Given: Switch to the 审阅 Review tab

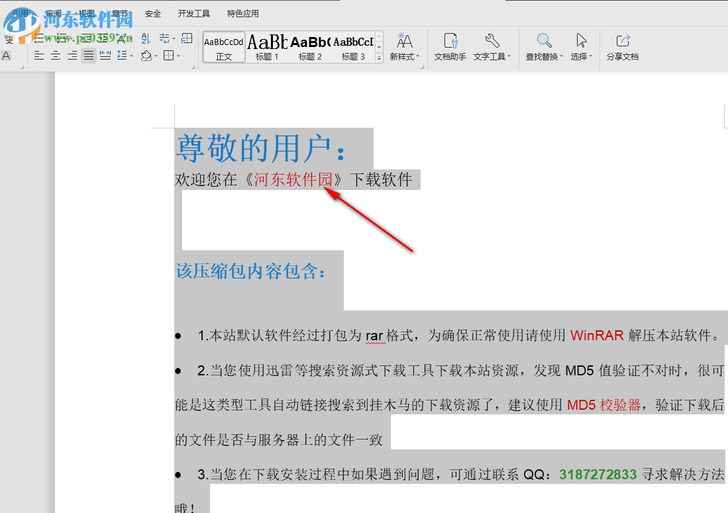Looking at the screenshot, I should click(x=52, y=13).
